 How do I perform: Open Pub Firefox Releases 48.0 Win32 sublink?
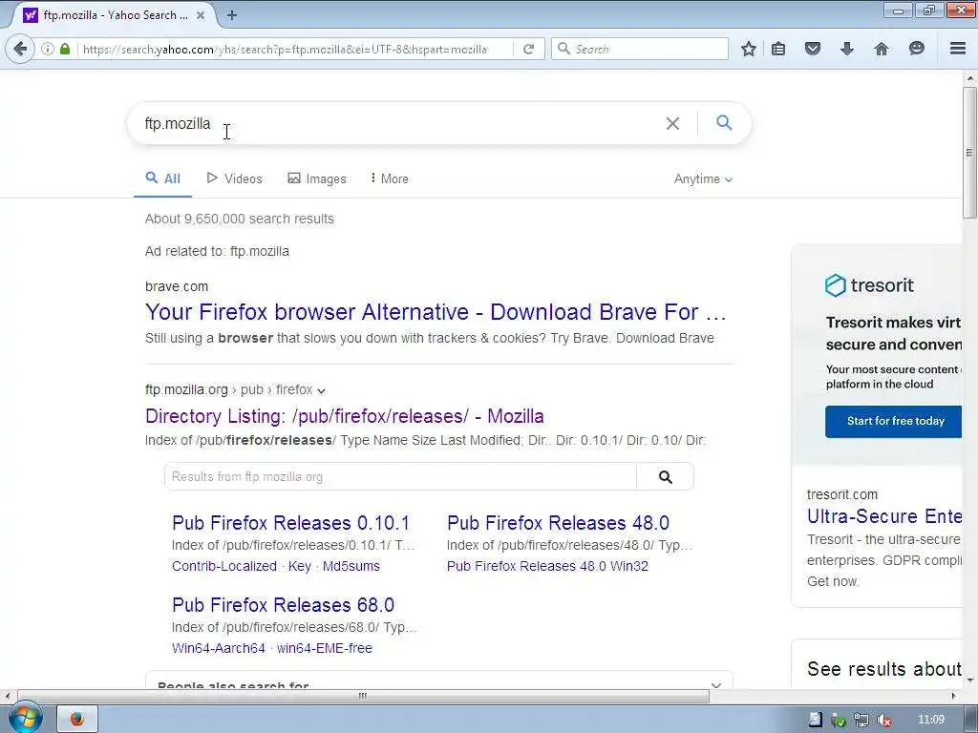[547, 566]
